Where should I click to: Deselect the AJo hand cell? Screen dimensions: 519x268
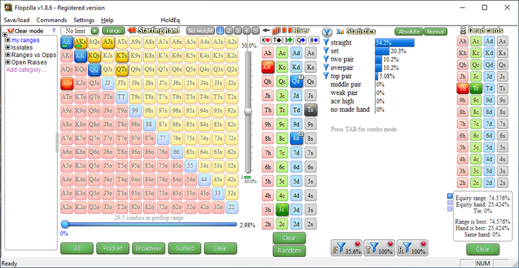67,84
